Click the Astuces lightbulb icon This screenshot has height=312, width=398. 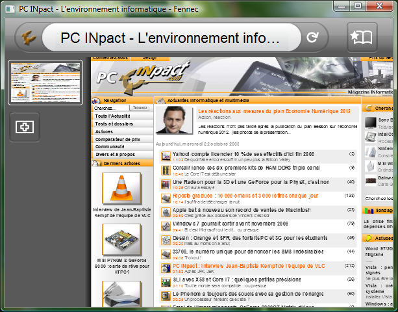[369, 238]
